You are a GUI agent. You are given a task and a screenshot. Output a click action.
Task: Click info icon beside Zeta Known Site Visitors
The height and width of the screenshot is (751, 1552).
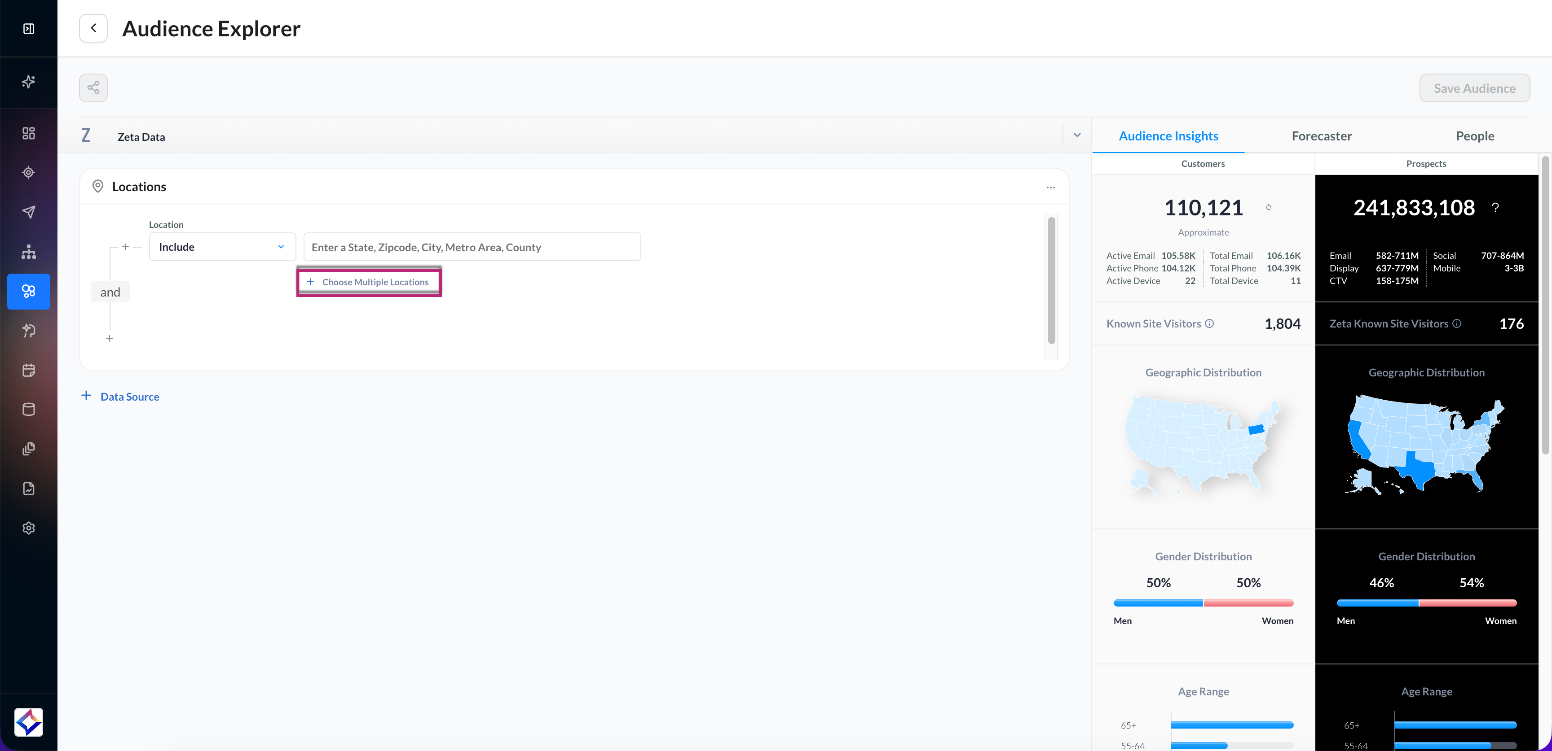coord(1456,324)
